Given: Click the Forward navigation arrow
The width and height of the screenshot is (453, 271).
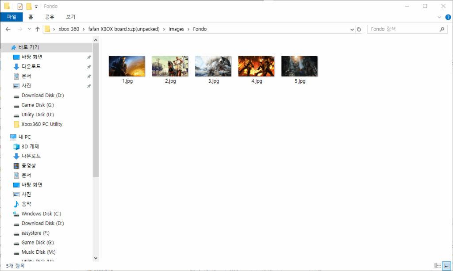Looking at the screenshot, I should coord(19,29).
